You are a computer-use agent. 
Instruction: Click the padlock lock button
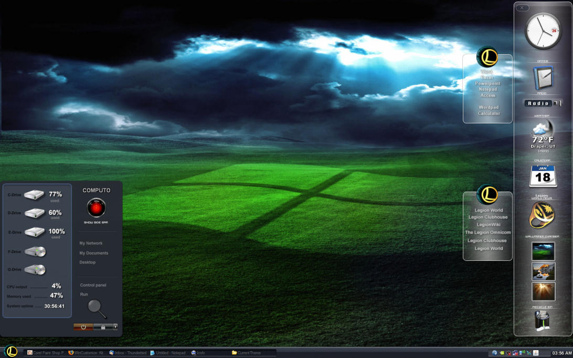tap(103, 327)
